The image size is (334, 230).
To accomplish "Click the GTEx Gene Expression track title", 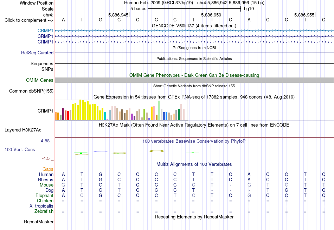I will [x=194, y=97].
